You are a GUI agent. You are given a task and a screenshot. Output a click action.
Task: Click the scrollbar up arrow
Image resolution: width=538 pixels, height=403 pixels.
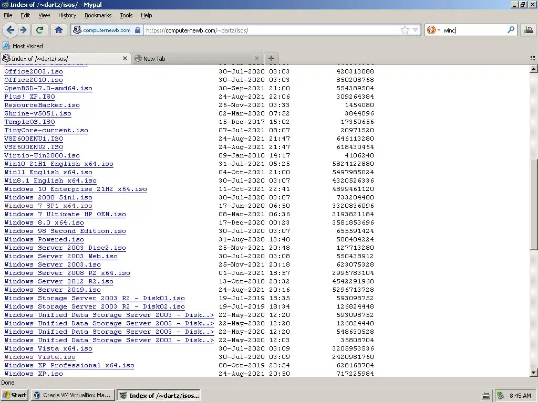(x=533, y=69)
